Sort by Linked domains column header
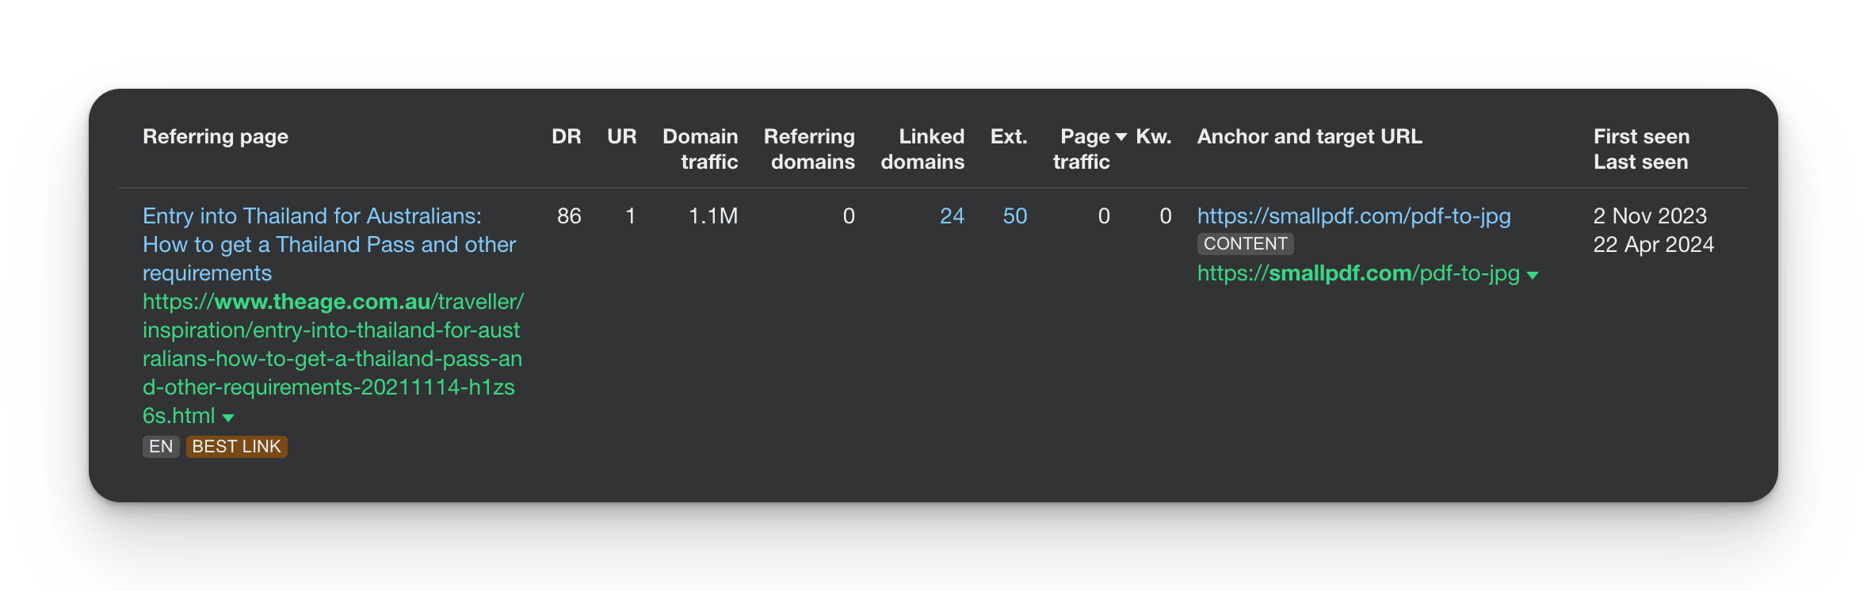Viewport: 1867px width, 591px height. pos(923,149)
